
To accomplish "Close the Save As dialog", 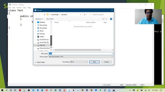I will (112, 10).
